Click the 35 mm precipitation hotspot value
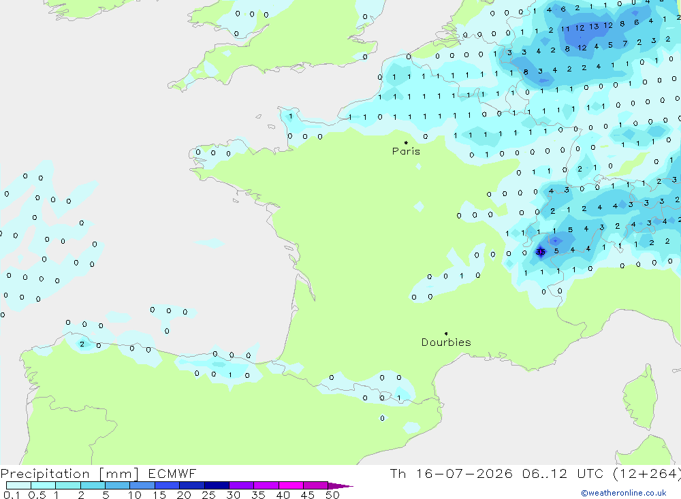Viewport: 681px width, 499px height. tap(541, 251)
